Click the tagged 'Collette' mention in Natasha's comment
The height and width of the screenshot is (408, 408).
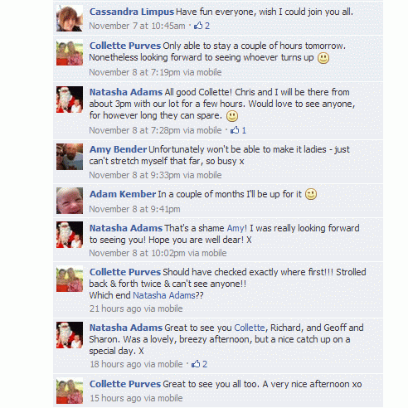(x=250, y=328)
